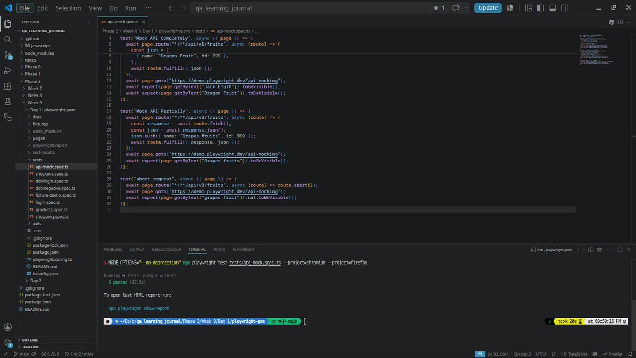Open fixture-demo.spec.ts file
The image size is (636, 358).
click(55, 195)
